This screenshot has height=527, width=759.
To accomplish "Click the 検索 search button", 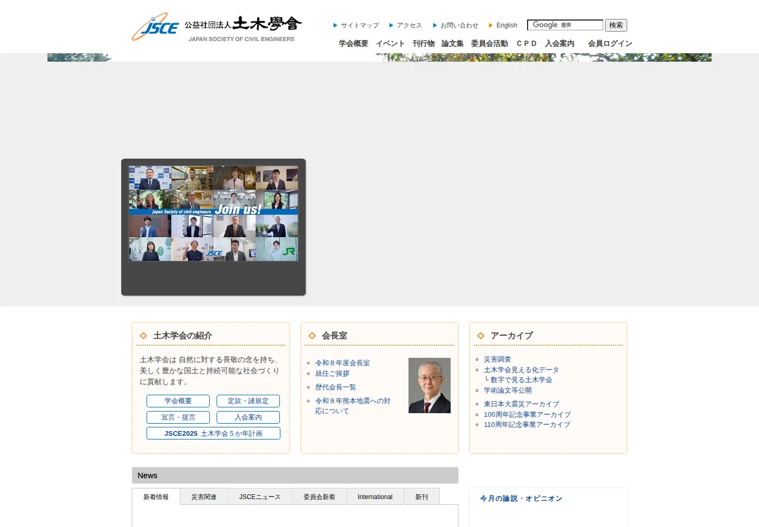I will point(616,25).
